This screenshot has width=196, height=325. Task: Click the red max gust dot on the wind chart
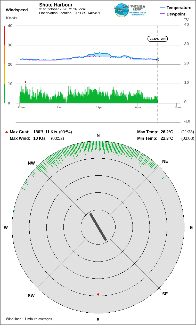click(x=26, y=82)
